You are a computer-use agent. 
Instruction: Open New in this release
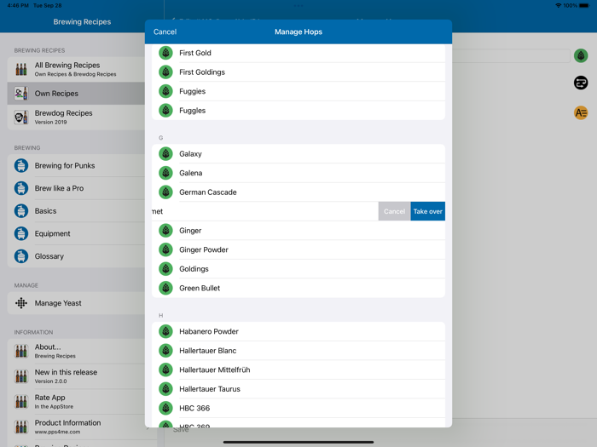[76, 376]
